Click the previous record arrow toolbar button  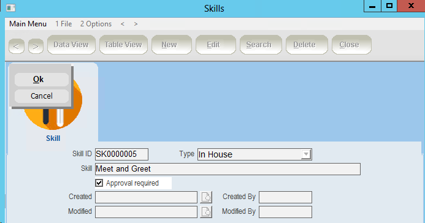(17, 47)
